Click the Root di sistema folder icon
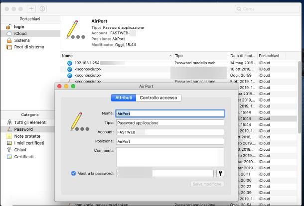The image size is (304, 206). click(x=9, y=47)
